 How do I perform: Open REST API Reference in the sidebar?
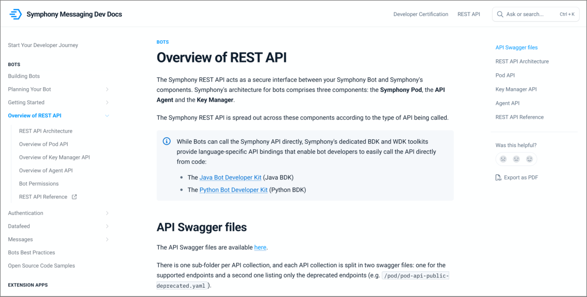[x=43, y=197]
